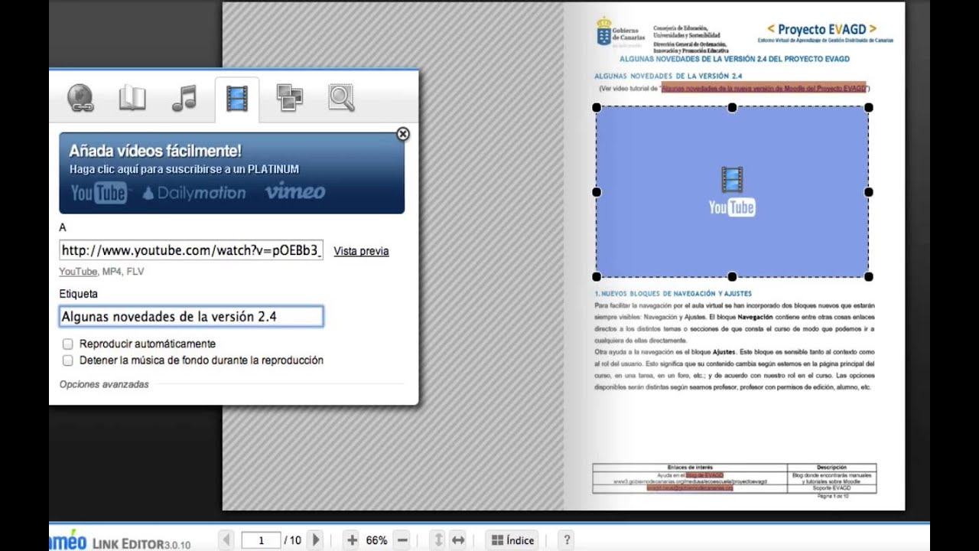979x551 pixels.
Task: Zoom out with minus button
Action: 403,540
